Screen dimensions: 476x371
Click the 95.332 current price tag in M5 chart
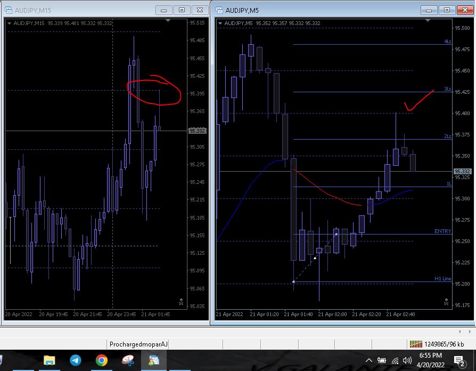coord(462,171)
